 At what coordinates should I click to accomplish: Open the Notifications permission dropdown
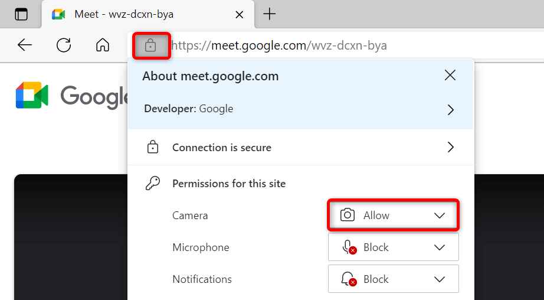coord(393,279)
